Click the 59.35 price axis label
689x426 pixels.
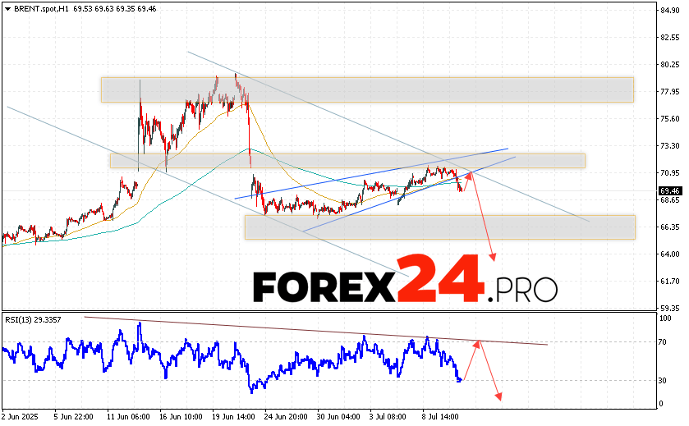[x=670, y=309]
